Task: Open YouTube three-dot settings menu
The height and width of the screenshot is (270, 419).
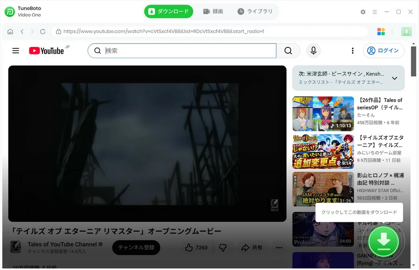Action: coord(352,51)
